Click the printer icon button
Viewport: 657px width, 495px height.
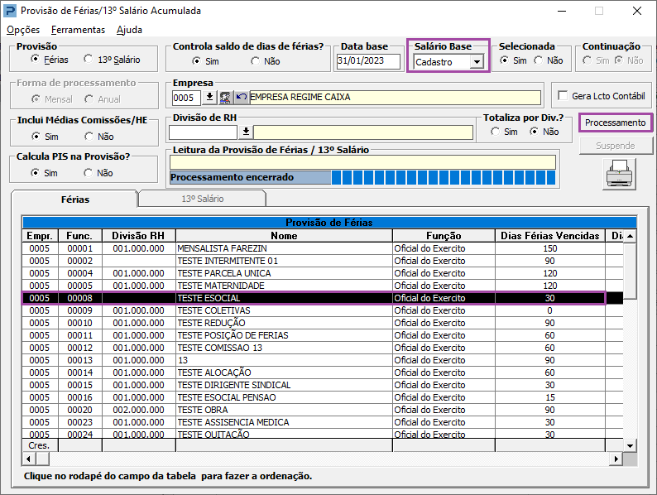(x=619, y=174)
